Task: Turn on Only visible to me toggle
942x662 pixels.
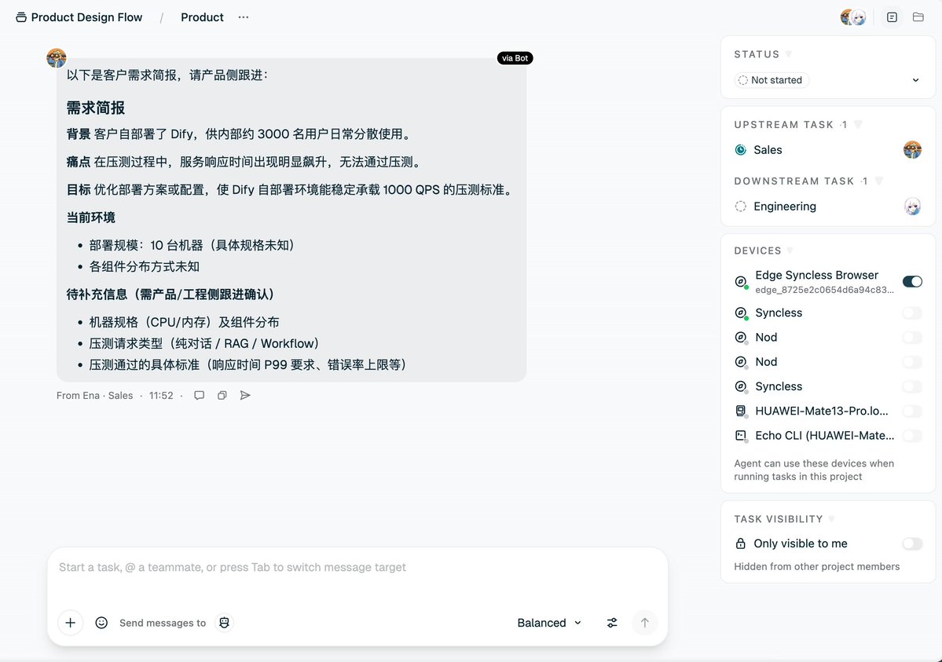Action: (912, 543)
